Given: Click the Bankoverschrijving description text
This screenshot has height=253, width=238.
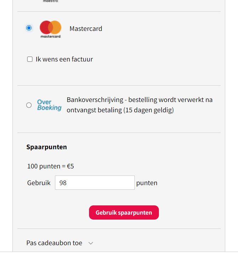Looking at the screenshot, I should coord(139,100).
